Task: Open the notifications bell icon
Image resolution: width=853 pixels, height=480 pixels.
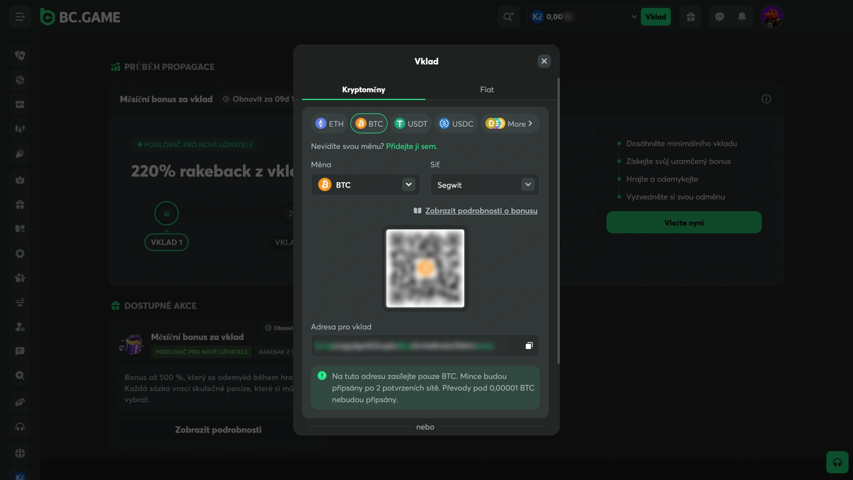Action: tap(742, 17)
